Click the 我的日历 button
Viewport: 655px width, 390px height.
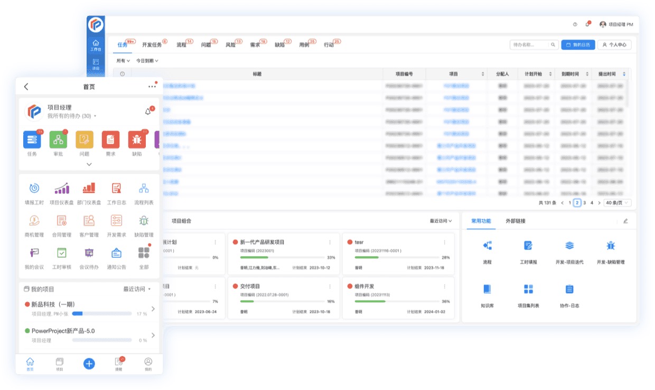click(x=577, y=45)
